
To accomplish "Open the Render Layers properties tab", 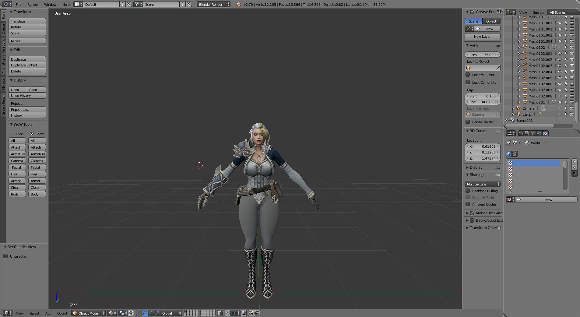I will pos(527,133).
